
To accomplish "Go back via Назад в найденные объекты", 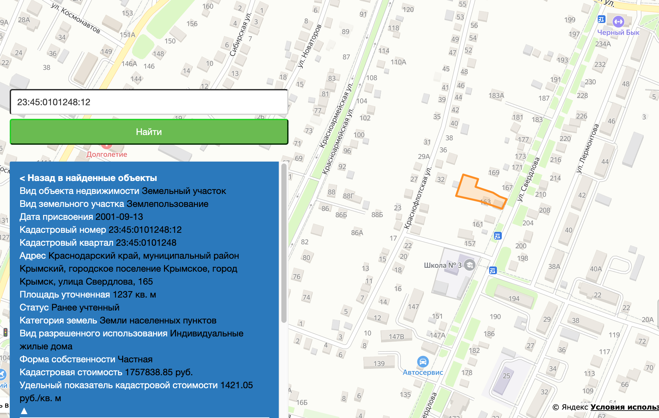I will coord(88,178).
